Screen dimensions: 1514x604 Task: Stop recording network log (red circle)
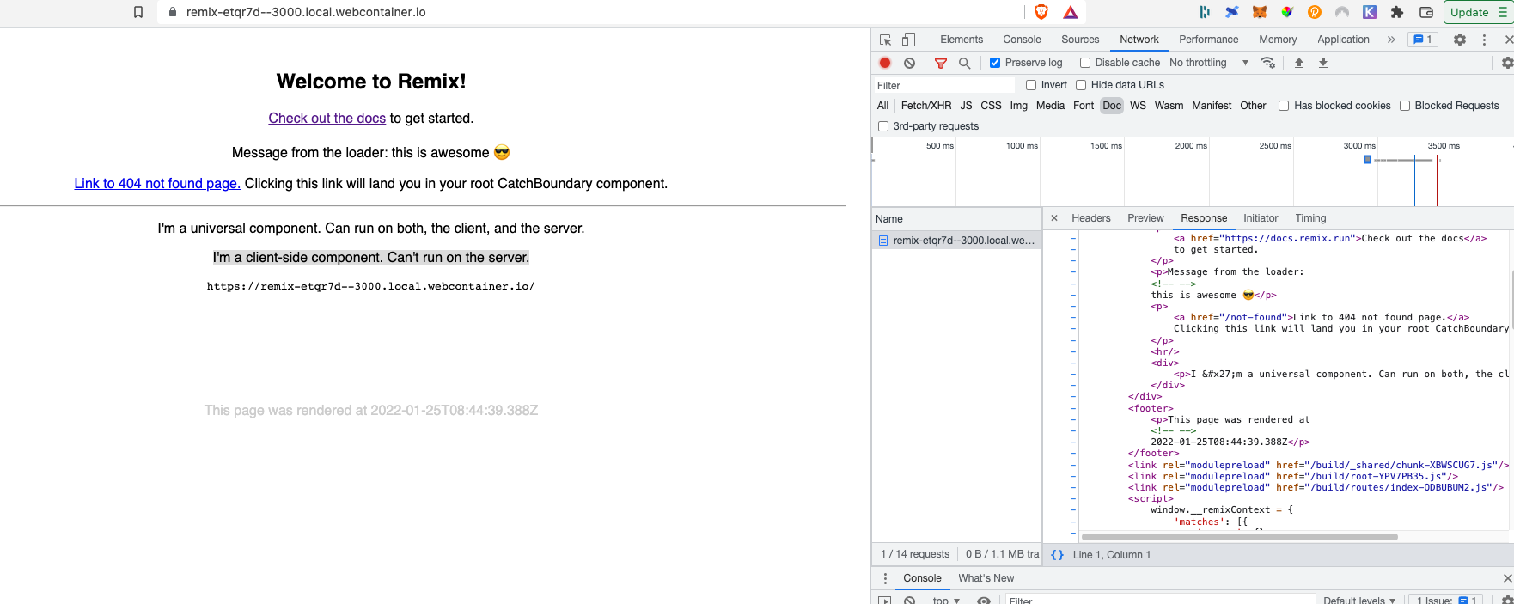click(885, 63)
